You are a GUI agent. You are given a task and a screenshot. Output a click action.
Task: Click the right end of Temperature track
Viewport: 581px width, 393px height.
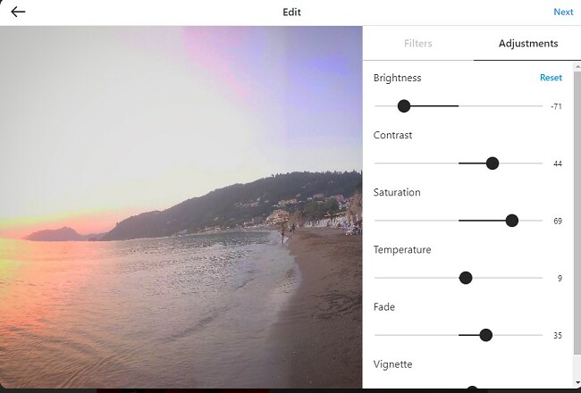541,278
